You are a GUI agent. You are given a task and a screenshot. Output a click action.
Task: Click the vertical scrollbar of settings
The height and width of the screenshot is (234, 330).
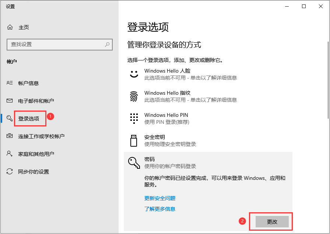click(x=328, y=80)
